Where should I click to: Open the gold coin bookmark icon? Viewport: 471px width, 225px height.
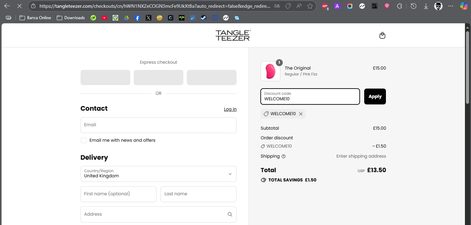[160, 18]
